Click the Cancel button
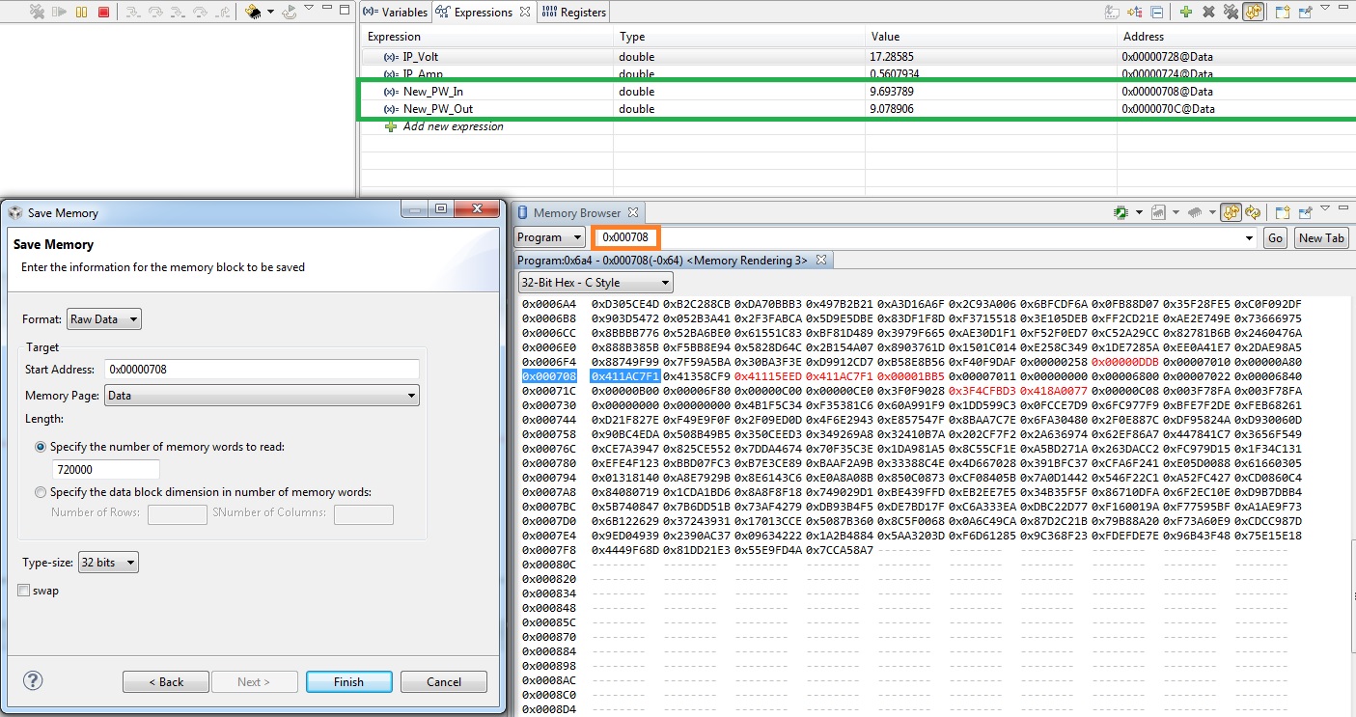1356x717 pixels. pyautogui.click(x=444, y=681)
